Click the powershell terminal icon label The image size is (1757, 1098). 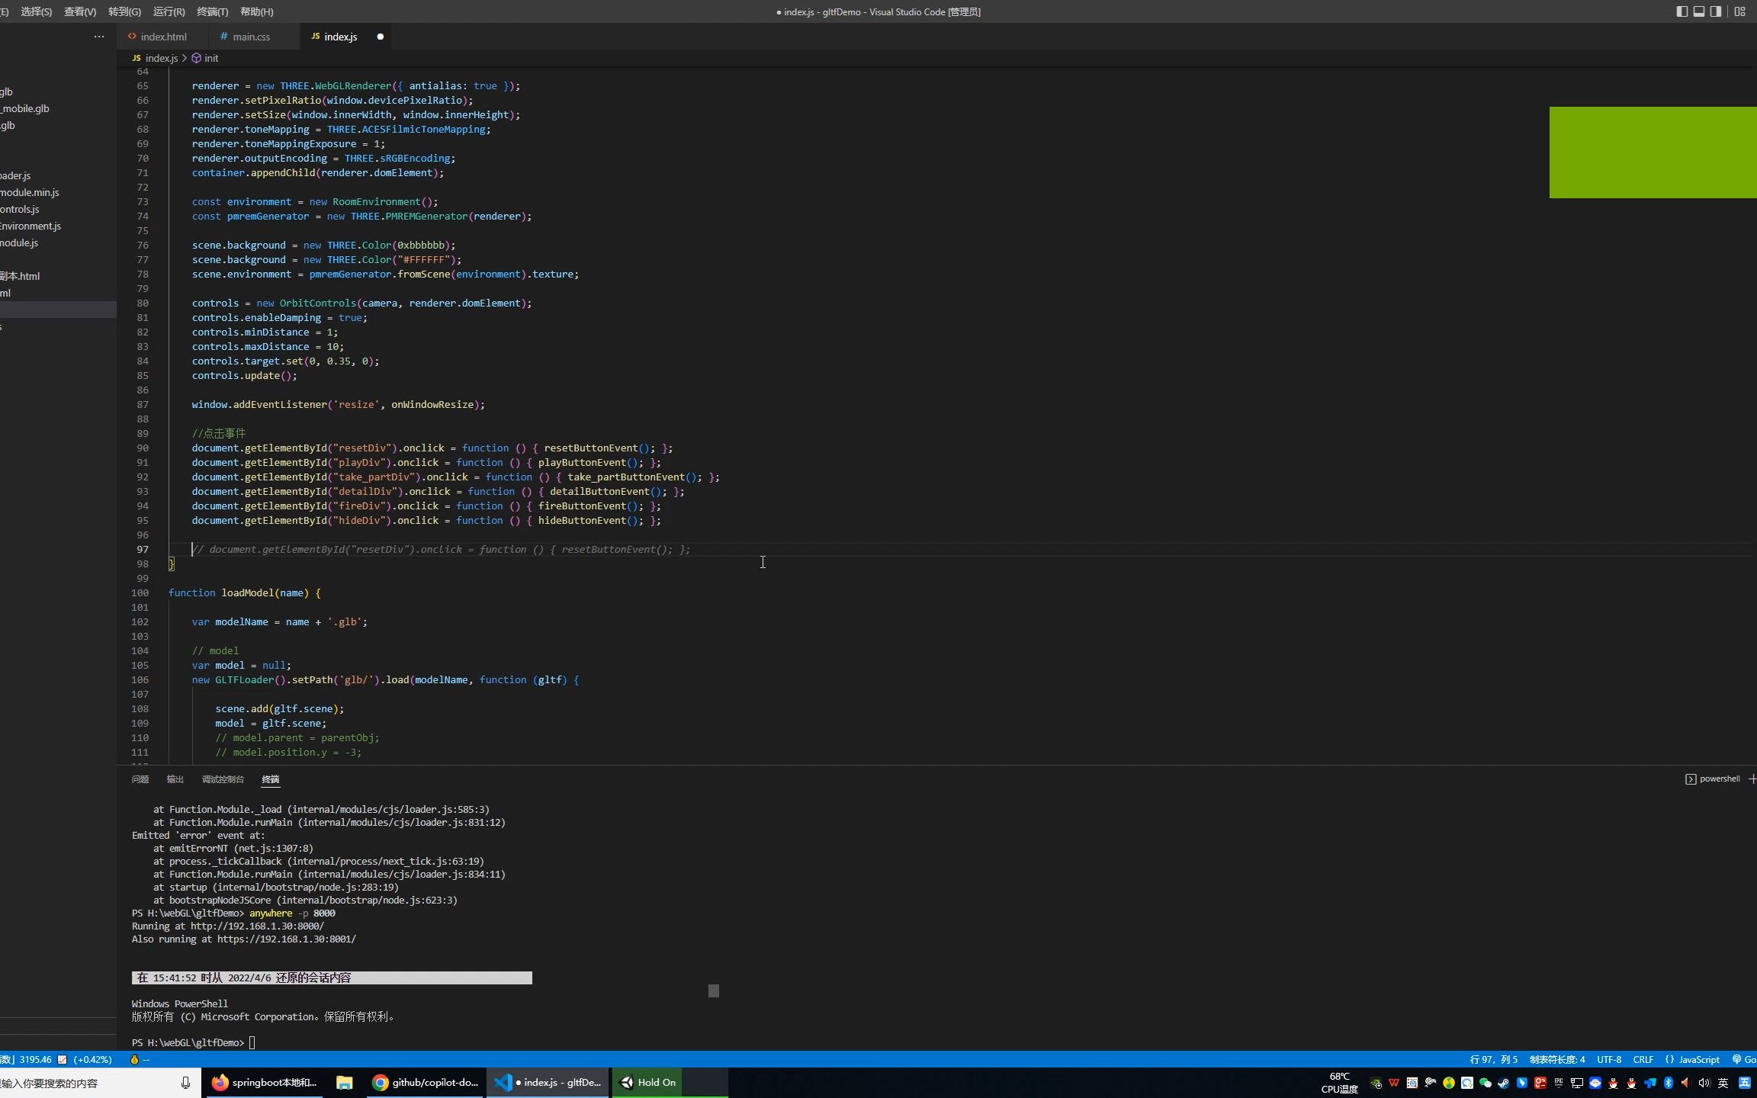pos(1713,779)
